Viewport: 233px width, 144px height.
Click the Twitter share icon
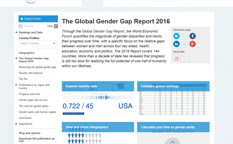point(177,36)
